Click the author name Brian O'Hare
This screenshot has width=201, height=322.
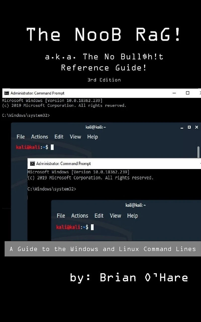tap(144, 278)
